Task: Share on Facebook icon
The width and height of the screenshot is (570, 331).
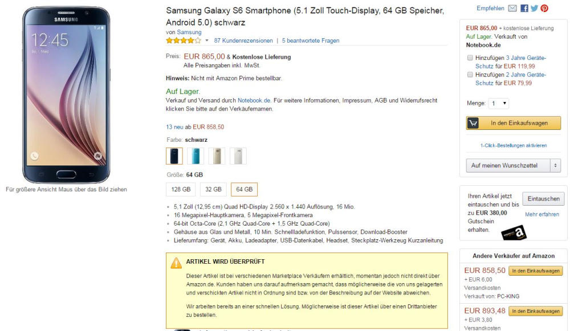Action: 524,9
